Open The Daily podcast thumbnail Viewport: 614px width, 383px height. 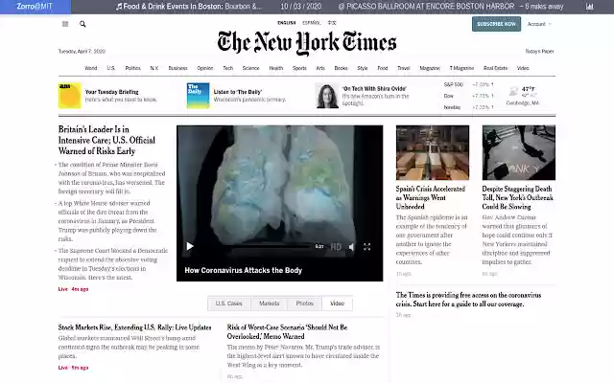tap(199, 96)
